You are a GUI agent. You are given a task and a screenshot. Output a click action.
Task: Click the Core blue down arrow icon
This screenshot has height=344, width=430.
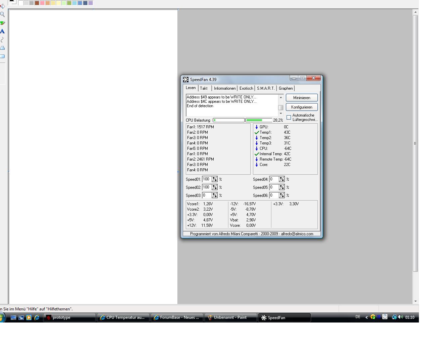tap(257, 165)
